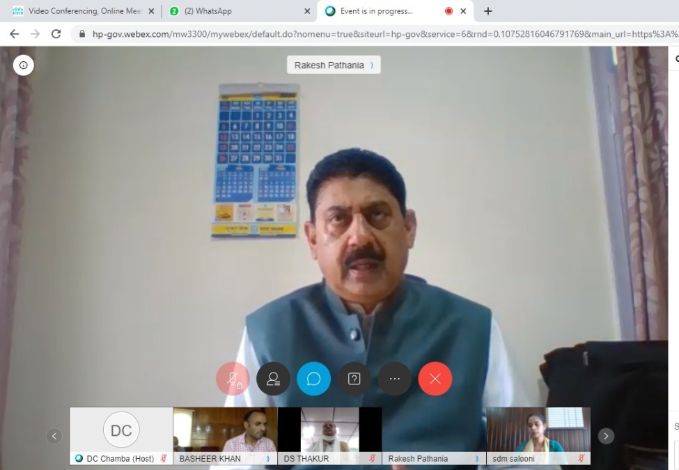
Task: Unmute the locked microphone button
Action: [x=233, y=379]
